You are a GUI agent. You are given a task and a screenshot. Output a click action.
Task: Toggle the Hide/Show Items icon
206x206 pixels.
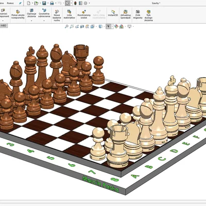(x=108, y=26)
